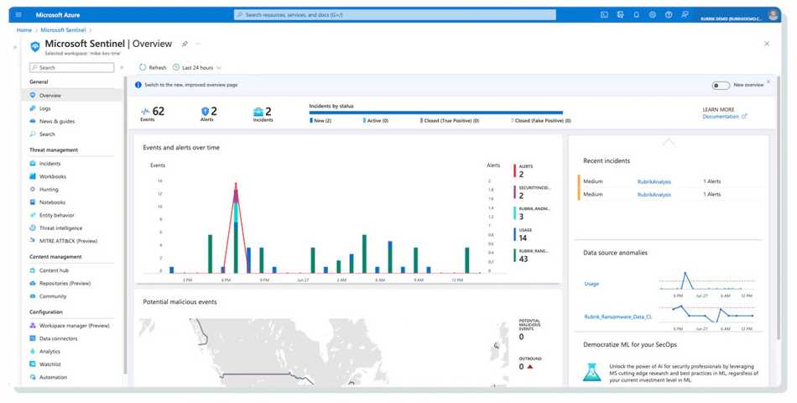Image resolution: width=797 pixels, height=403 pixels.
Task: Open Cloud Shell from top bar
Action: point(604,15)
